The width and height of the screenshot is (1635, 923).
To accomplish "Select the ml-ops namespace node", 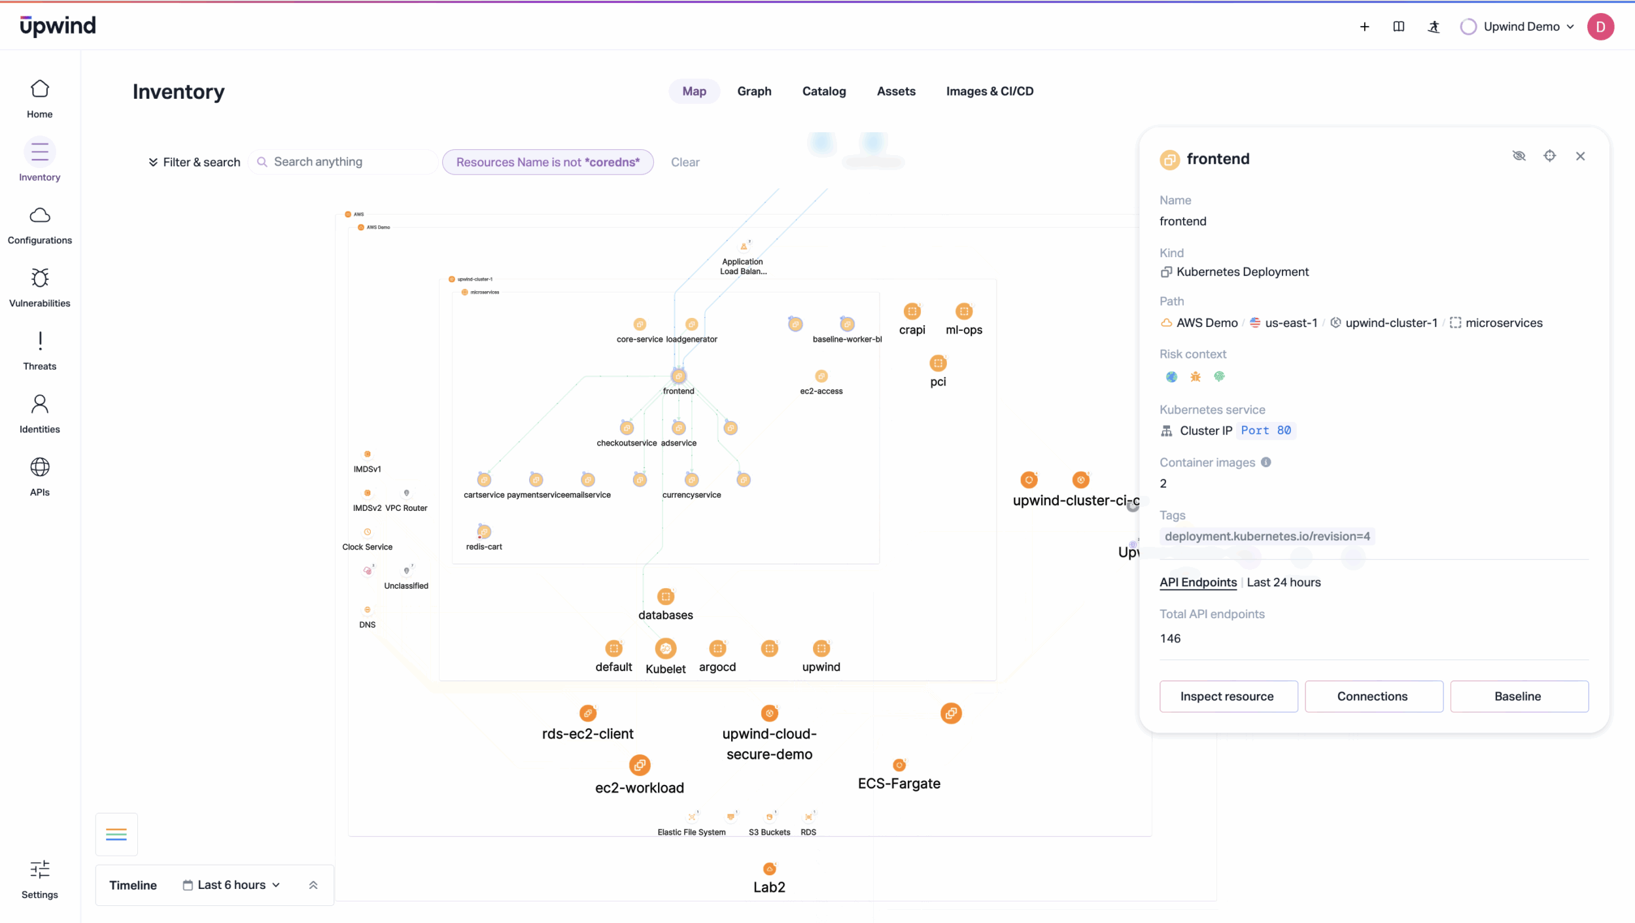I will (x=963, y=311).
